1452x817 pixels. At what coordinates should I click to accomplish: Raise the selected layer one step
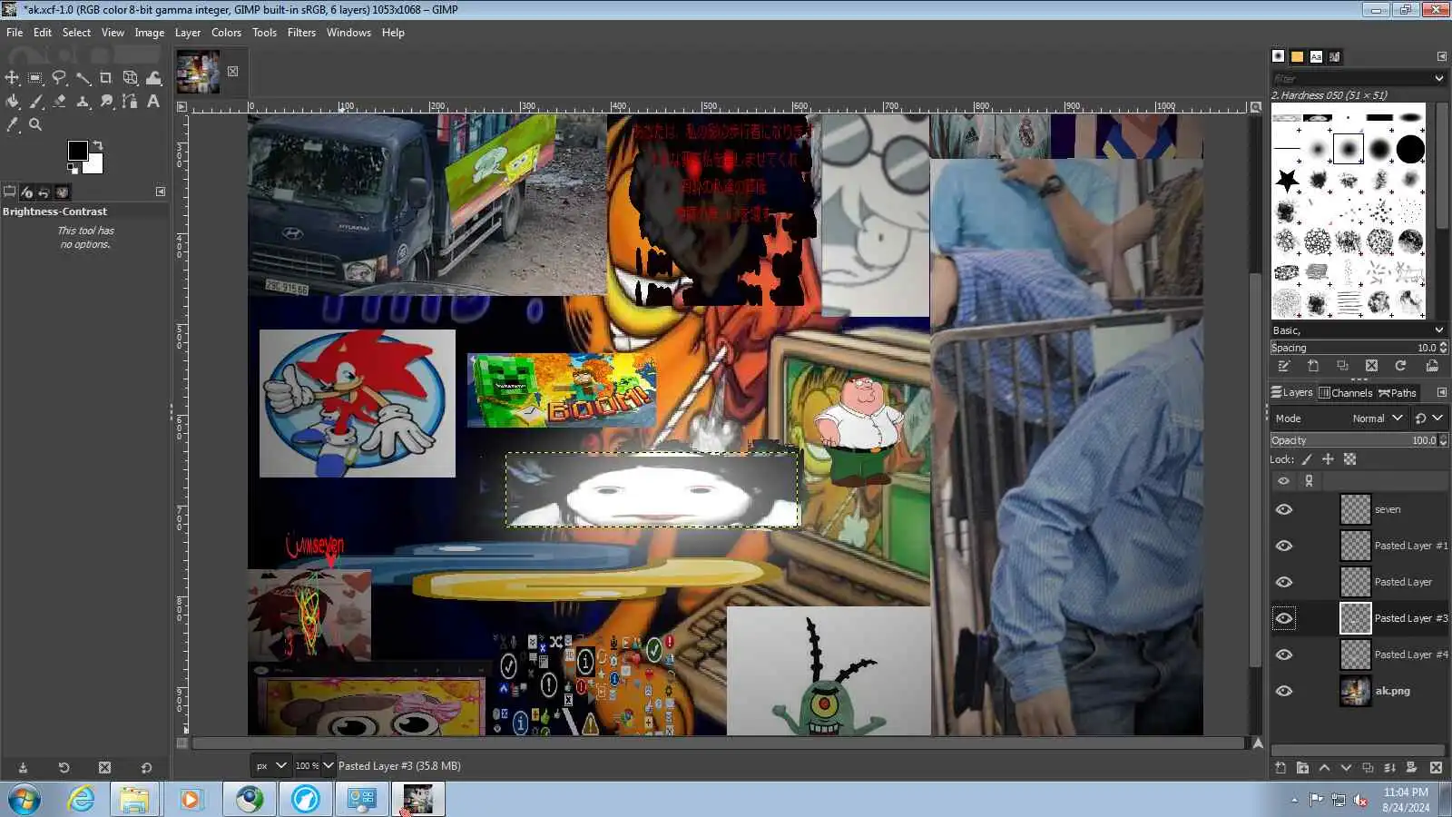1324,768
